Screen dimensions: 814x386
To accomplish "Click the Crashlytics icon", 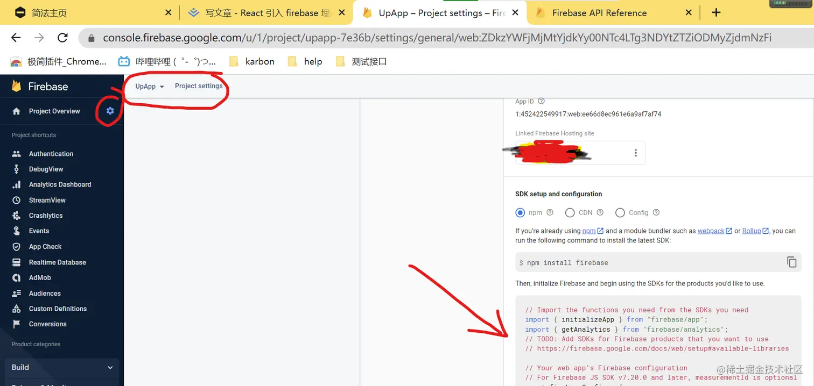I will 17,216.
